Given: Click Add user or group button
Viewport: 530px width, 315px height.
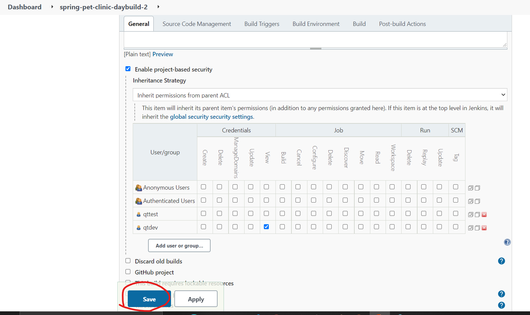Looking at the screenshot, I should tap(179, 245).
